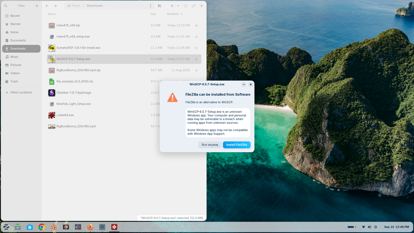
Task: Close the WinSCP setup dialog
Action: point(251,85)
